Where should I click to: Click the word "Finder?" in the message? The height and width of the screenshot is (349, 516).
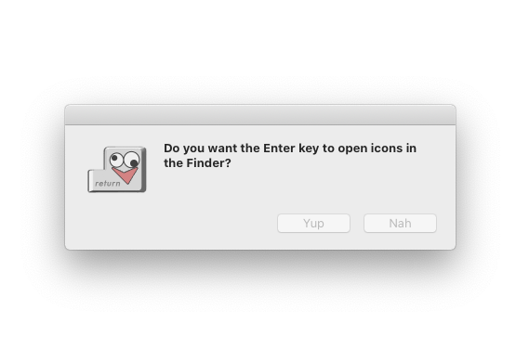(208, 163)
